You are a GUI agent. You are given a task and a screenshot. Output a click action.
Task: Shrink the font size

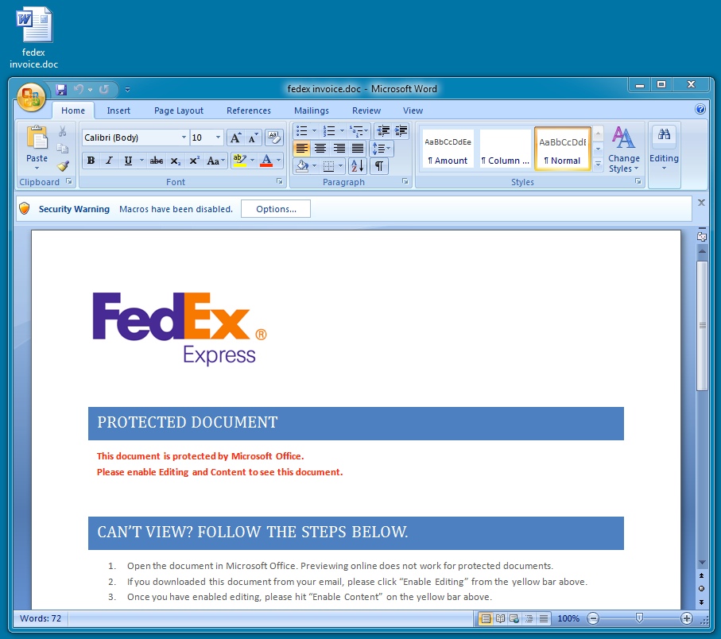click(253, 137)
